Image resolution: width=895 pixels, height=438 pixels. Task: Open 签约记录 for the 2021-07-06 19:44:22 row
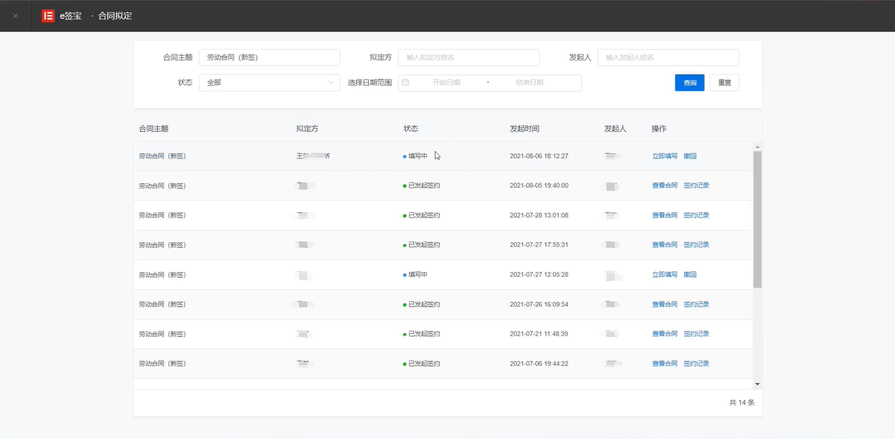click(696, 364)
